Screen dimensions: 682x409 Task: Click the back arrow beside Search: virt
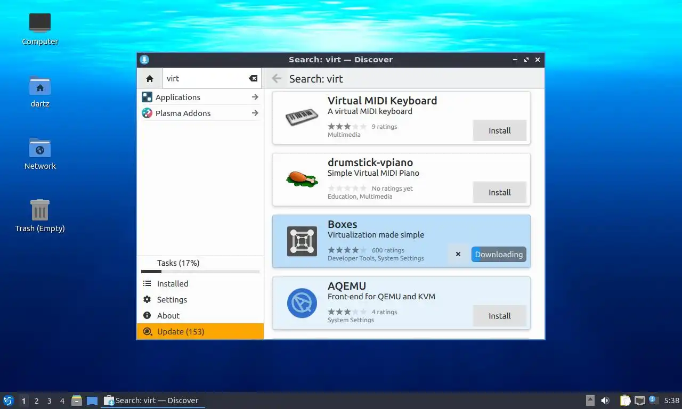277,79
